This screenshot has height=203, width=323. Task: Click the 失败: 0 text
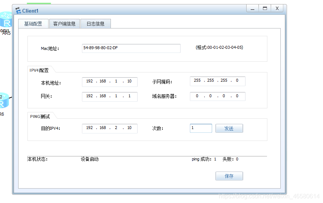click(231, 159)
